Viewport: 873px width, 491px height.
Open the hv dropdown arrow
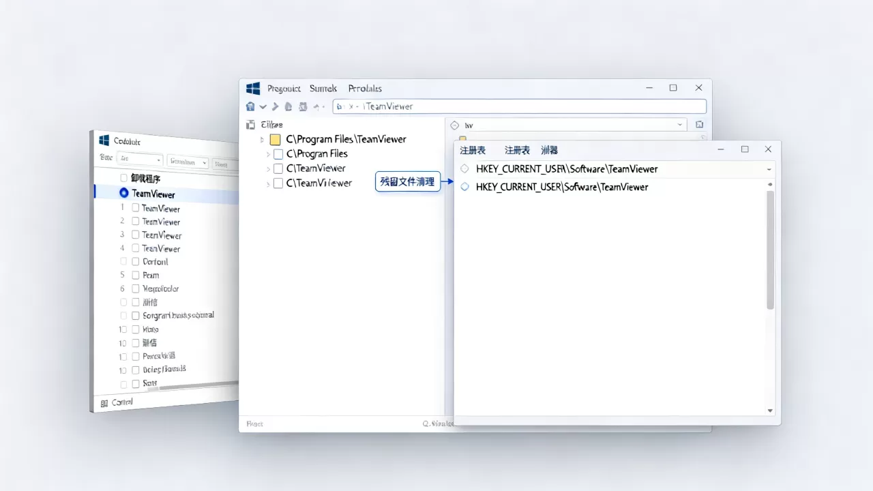680,125
